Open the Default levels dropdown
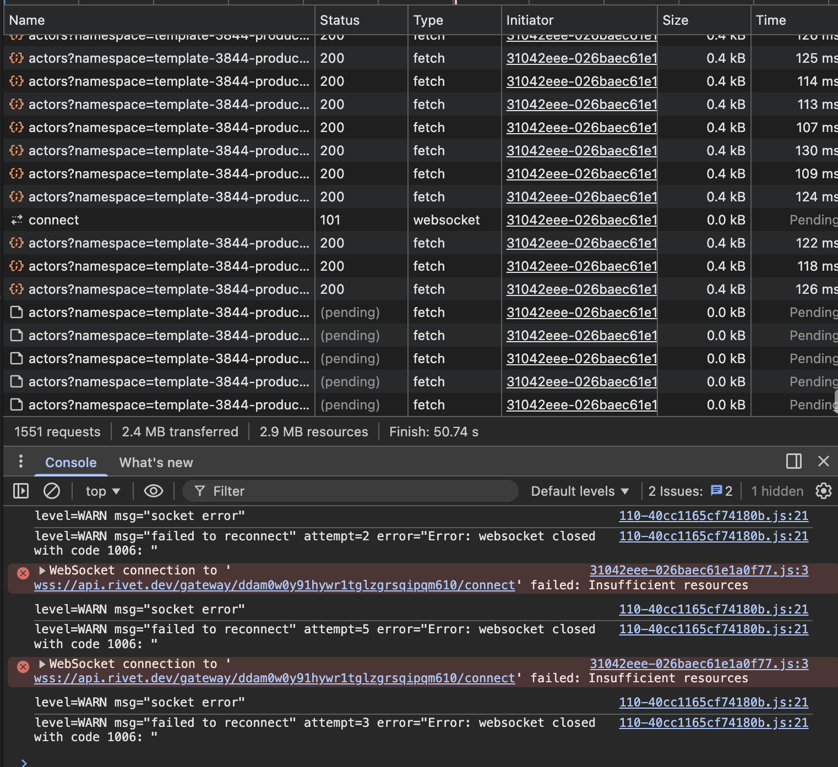838x767 pixels. (x=579, y=491)
